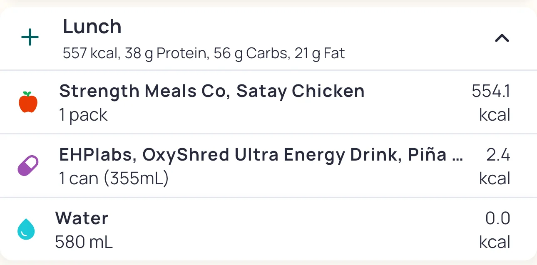Click the 21 g Fat summary
This screenshot has height=265, width=537.
point(320,54)
